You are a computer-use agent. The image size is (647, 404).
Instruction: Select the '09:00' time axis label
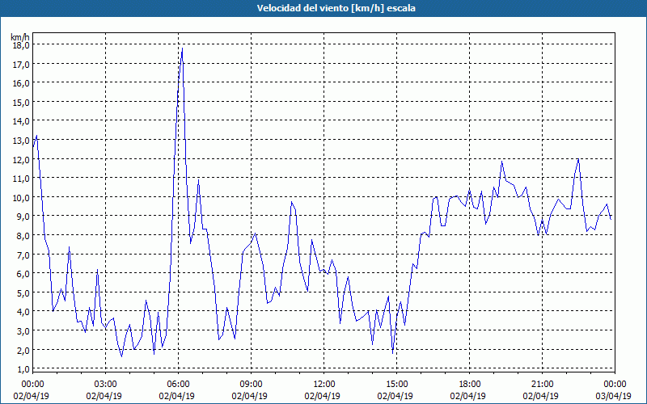(x=252, y=385)
